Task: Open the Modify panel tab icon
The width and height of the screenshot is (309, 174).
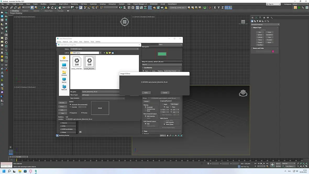Action: pos(256,18)
